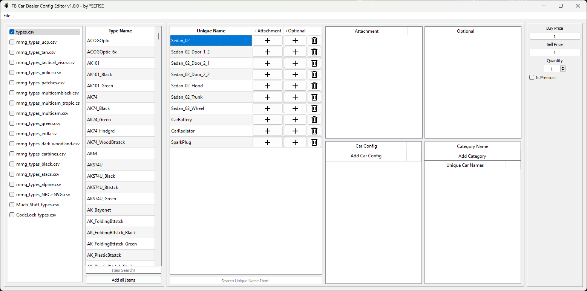Click the Buy Price input field

point(555,37)
